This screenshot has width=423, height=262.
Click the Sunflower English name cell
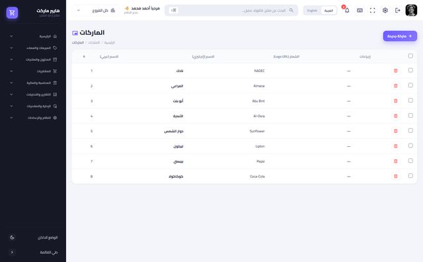click(257, 131)
